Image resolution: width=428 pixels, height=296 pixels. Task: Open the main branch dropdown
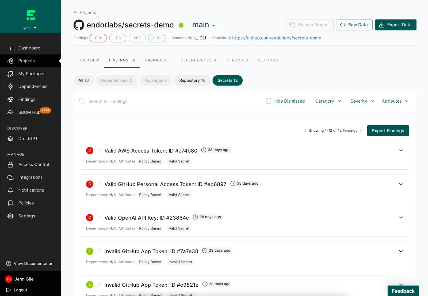coord(204,25)
